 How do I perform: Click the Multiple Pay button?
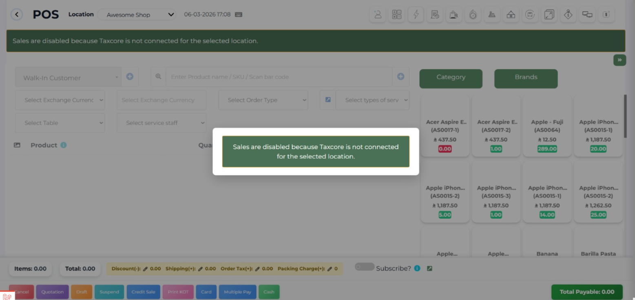[237, 292]
